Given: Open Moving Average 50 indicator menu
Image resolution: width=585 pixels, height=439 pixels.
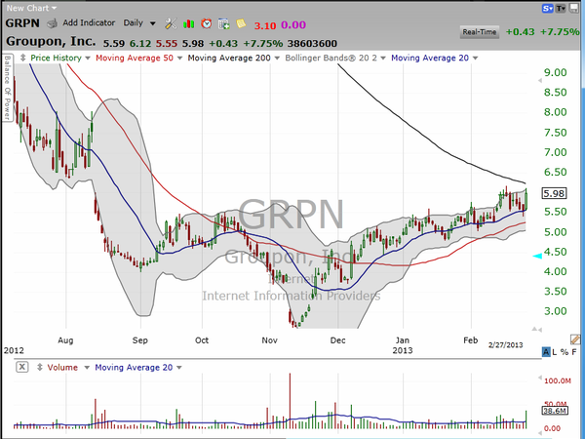Looking at the screenshot, I should 138,58.
